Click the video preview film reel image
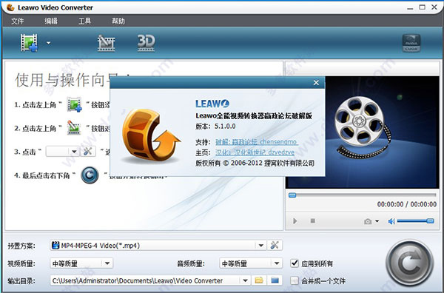This screenshot has height=293, width=444. pyautogui.click(x=363, y=132)
